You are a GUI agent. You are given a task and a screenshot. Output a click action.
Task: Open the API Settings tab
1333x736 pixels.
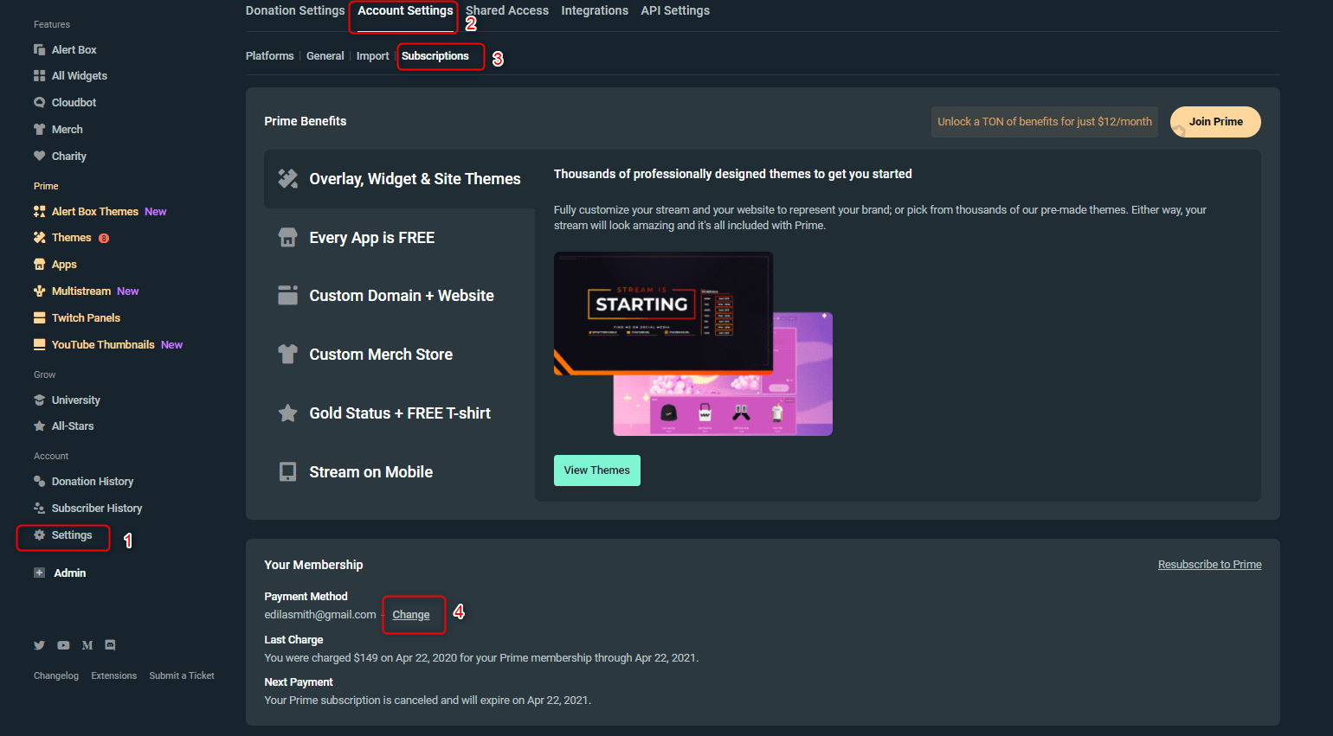[675, 10]
